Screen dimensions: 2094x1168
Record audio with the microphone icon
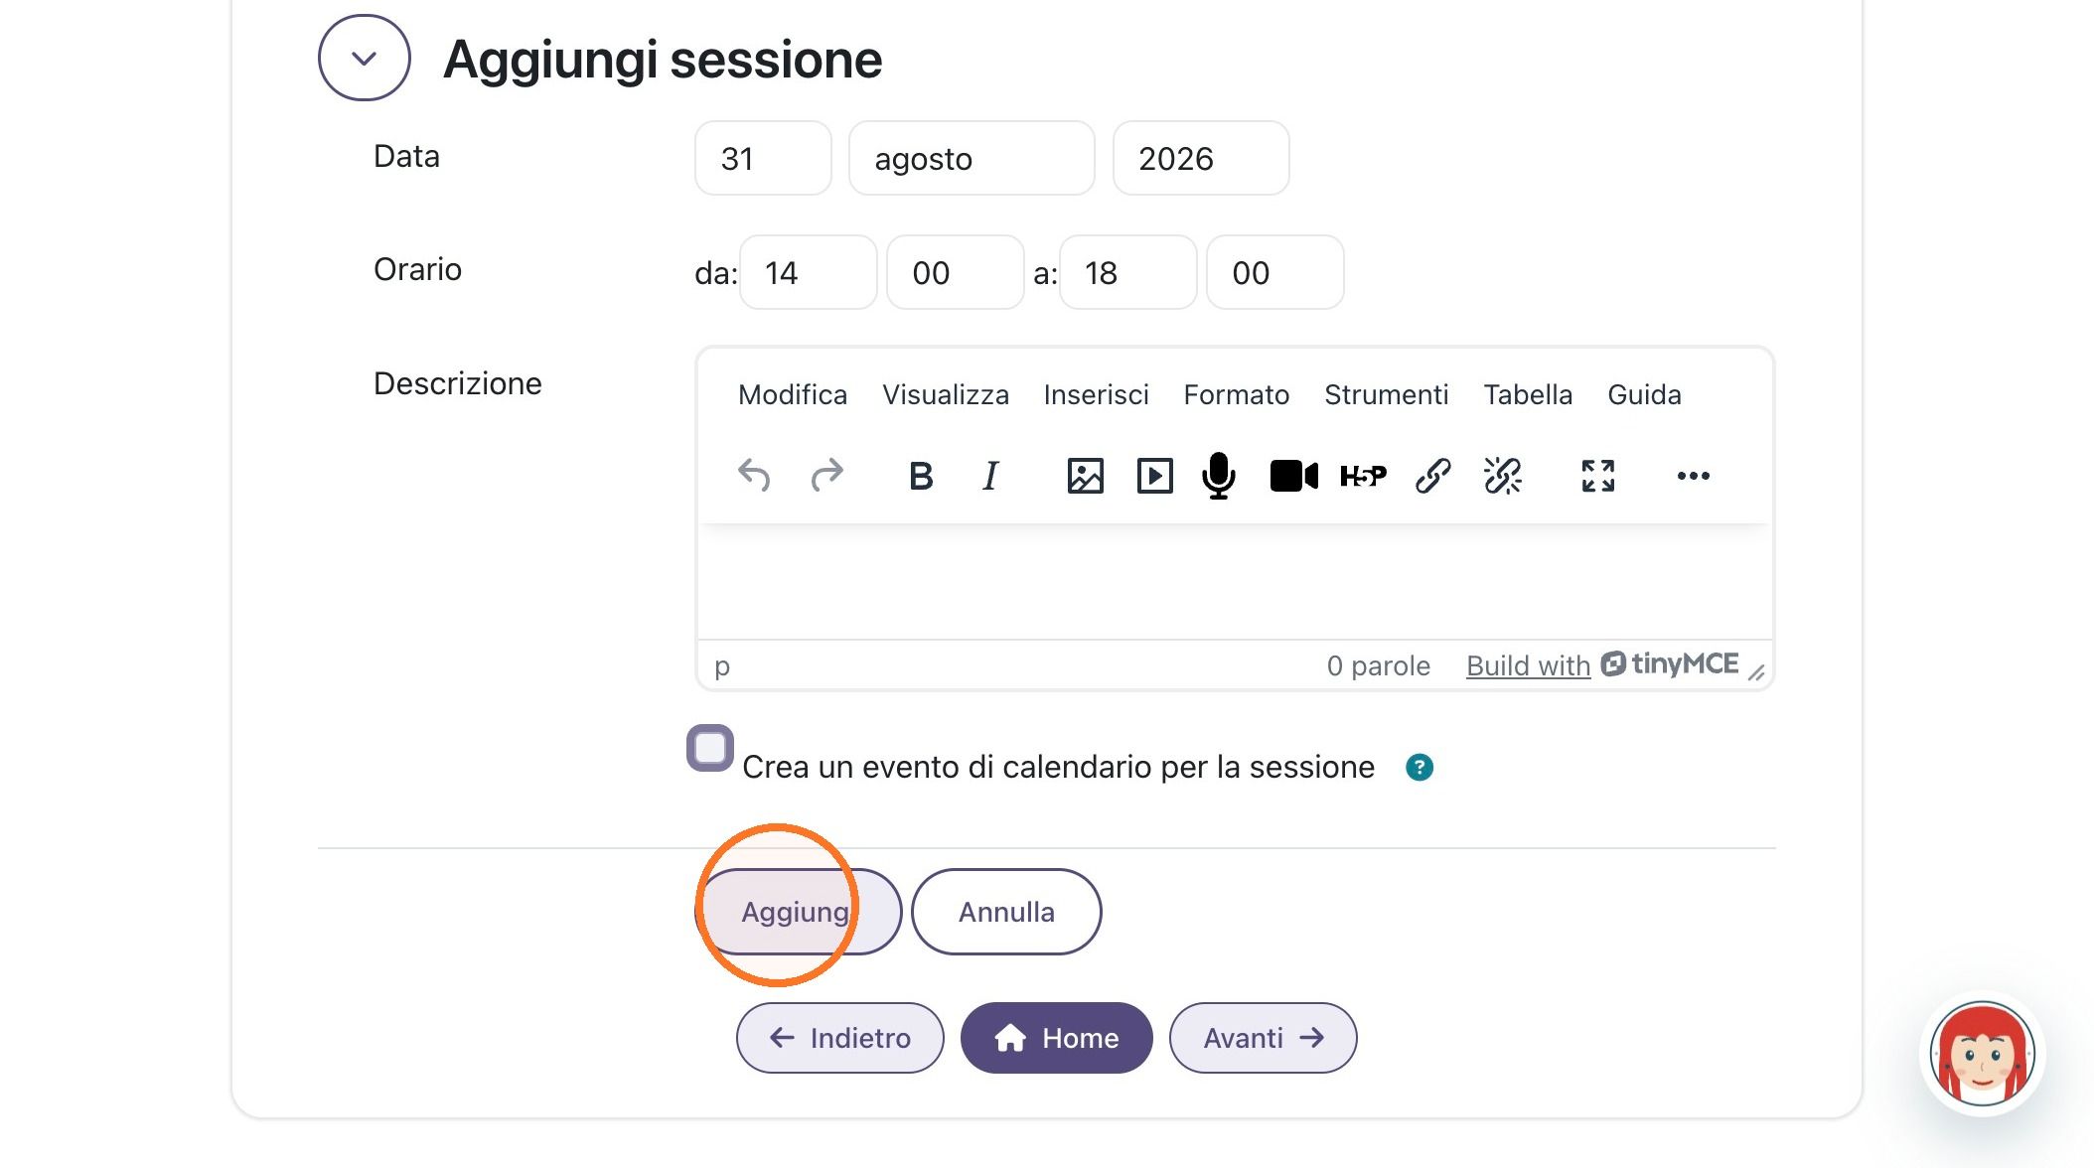(x=1219, y=476)
